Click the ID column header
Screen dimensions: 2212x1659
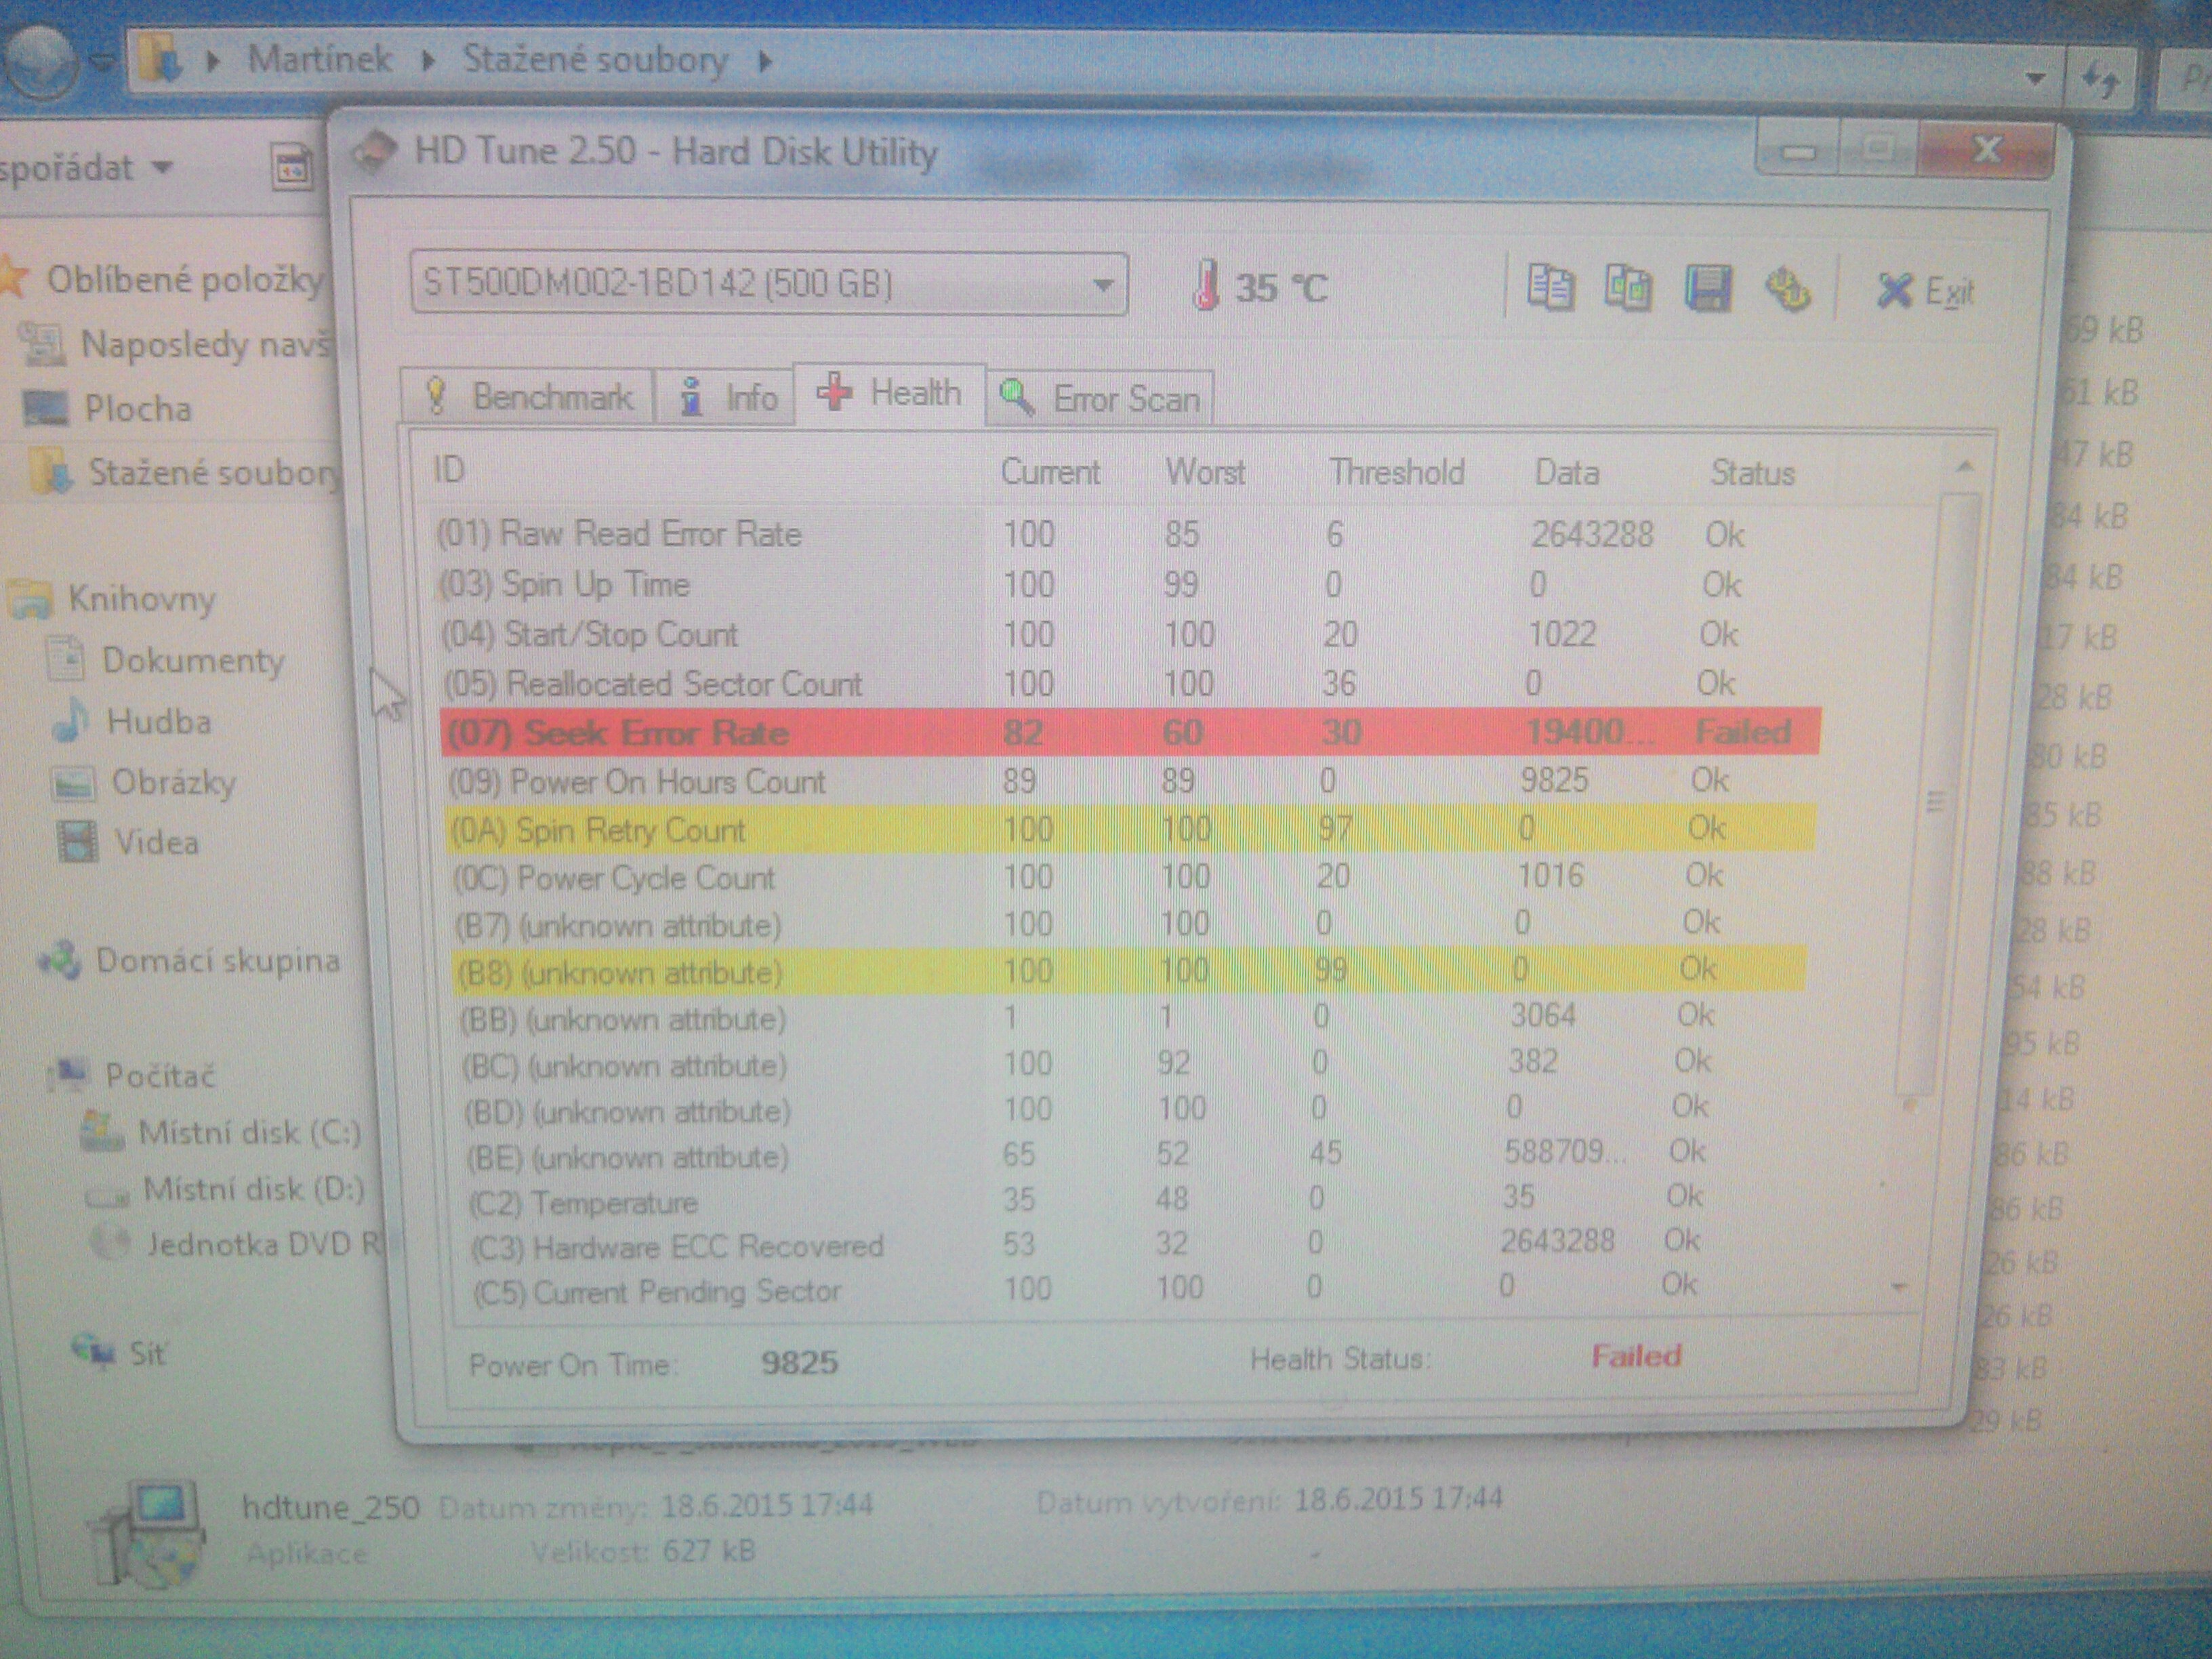449,469
